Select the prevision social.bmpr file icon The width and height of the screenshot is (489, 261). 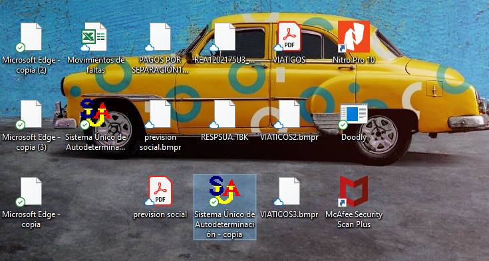pyautogui.click(x=159, y=115)
